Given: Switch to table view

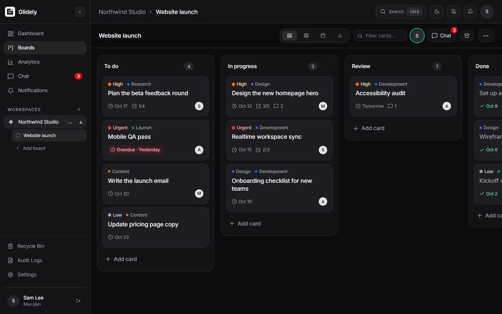Looking at the screenshot, I should [x=306, y=36].
